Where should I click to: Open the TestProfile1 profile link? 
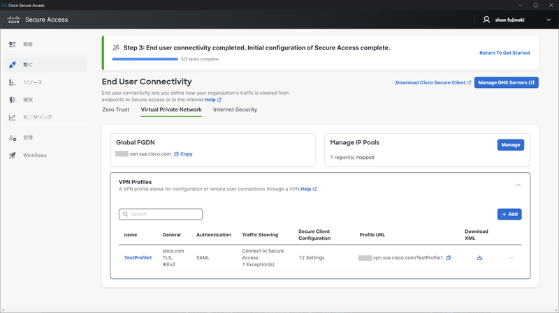click(x=138, y=257)
